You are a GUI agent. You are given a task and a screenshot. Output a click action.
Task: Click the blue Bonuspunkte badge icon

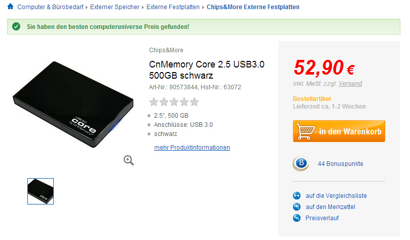[x=301, y=163]
